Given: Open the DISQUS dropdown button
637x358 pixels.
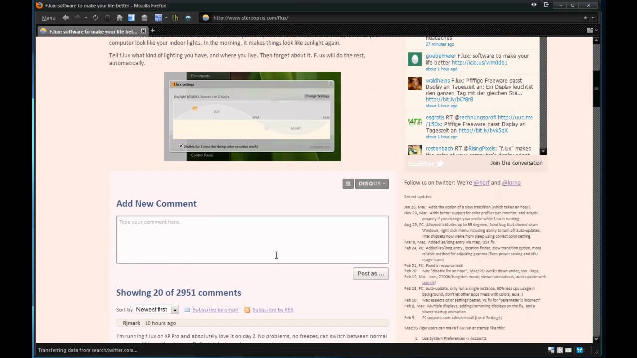Looking at the screenshot, I should [x=372, y=184].
